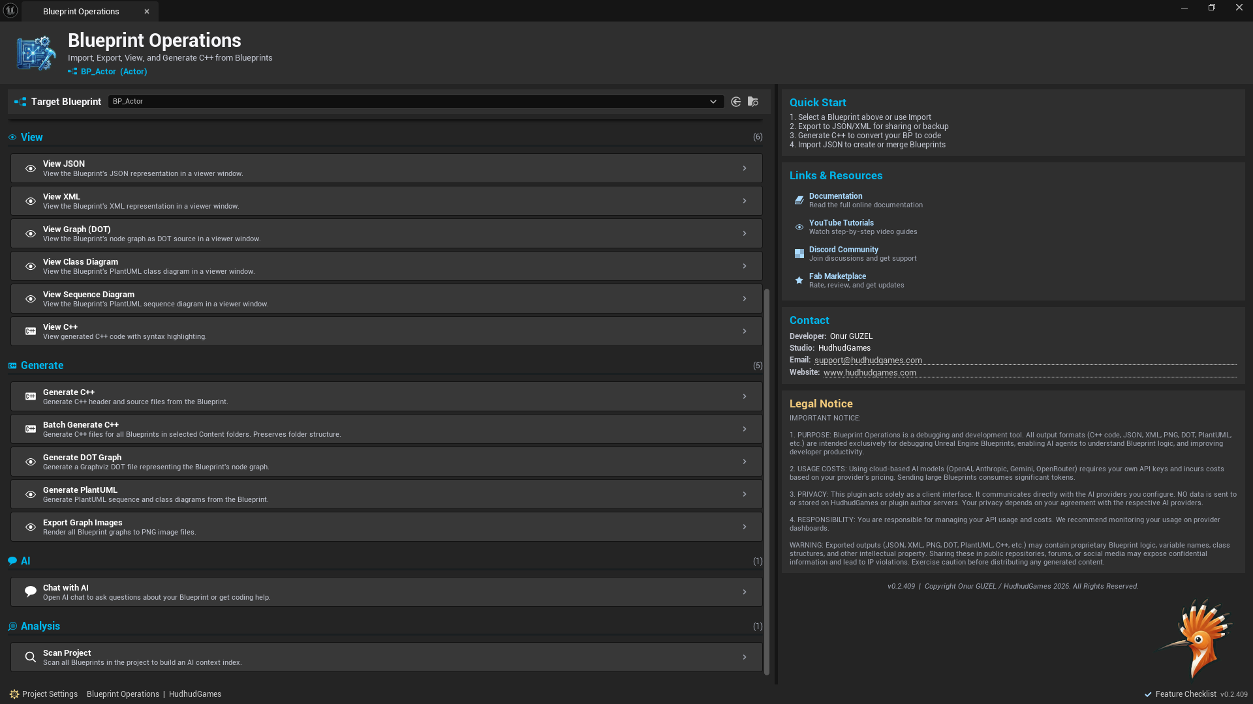
Task: Click the browse-to-asset folder icon
Action: pyautogui.click(x=752, y=102)
